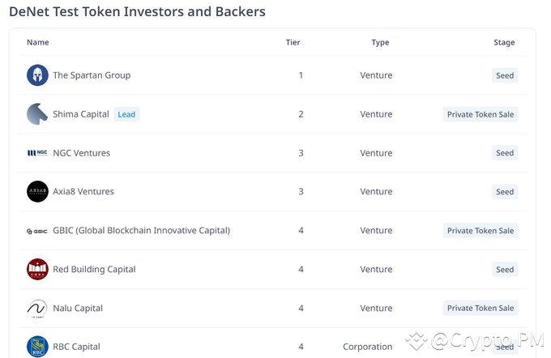This screenshot has width=551, height=358.
Task: Sort investors by Tier column
Action: [293, 42]
